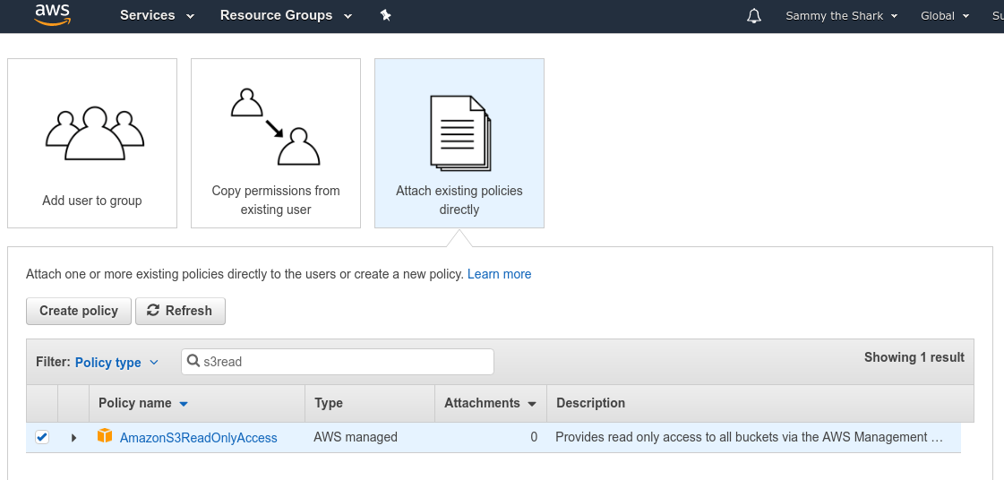Click the Type column header
Screen dimensions: 1004x480
370,403
